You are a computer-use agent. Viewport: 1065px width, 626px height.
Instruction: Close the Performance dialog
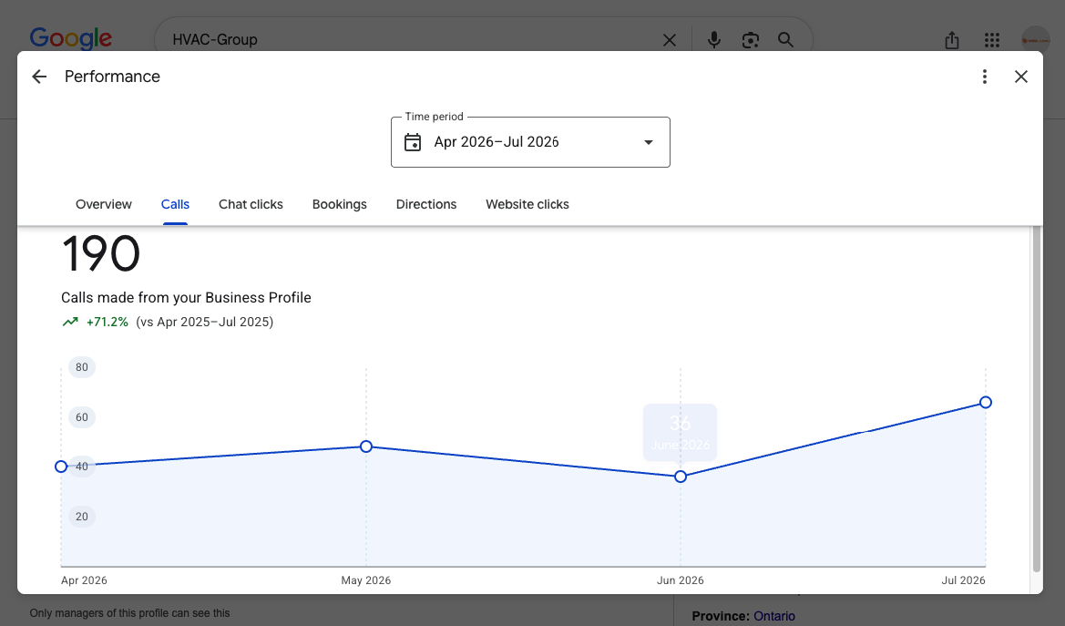coord(1021,77)
